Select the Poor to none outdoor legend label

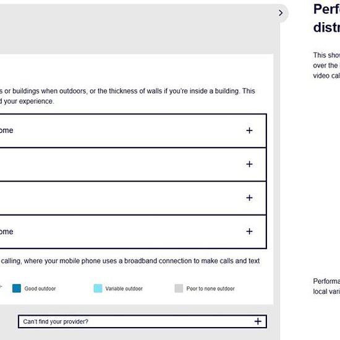pyautogui.click(x=211, y=289)
